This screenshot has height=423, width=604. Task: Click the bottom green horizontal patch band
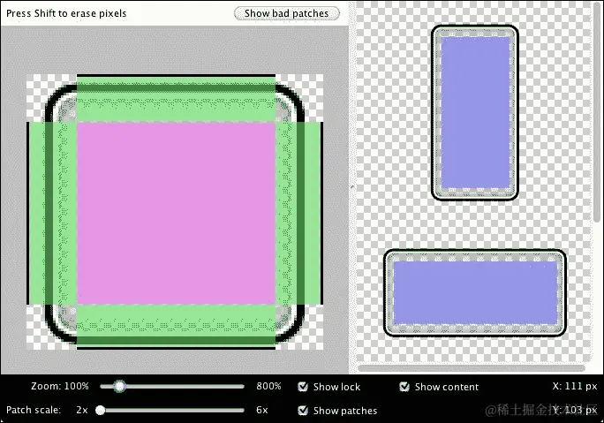point(176,326)
